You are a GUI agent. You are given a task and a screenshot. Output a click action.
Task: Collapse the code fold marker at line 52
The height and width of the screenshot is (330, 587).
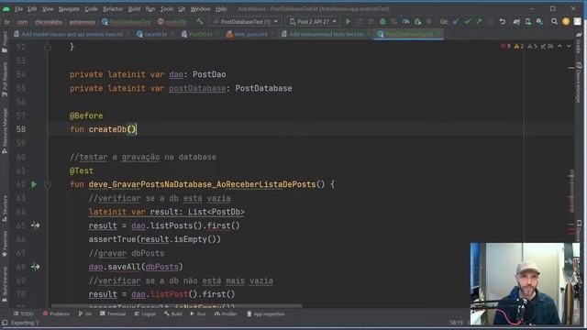pyautogui.click(x=47, y=47)
